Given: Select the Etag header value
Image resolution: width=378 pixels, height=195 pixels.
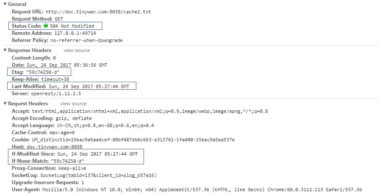Looking at the screenshot, I should coord(43,72).
